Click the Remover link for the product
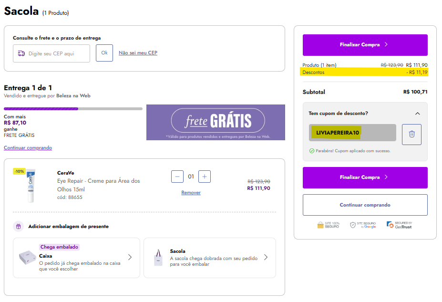Viewport: 442px width, 302px height. tap(191, 193)
